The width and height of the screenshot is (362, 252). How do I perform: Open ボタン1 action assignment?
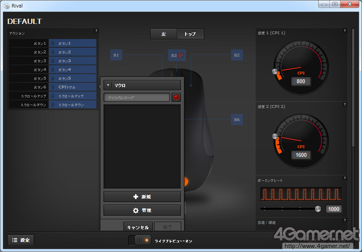[72, 43]
